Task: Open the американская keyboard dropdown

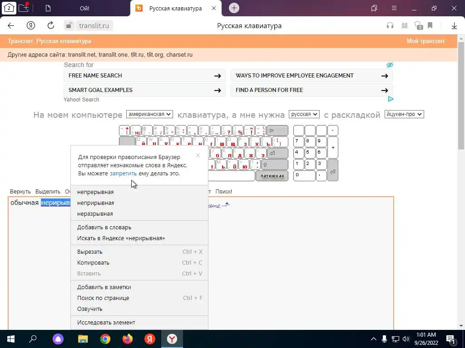Action: pos(149,114)
